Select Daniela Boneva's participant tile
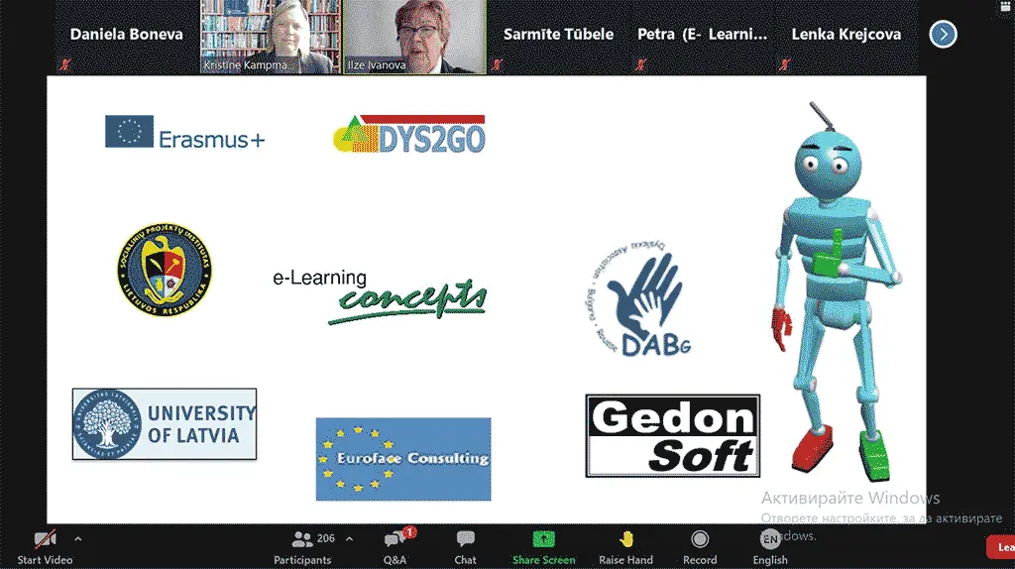 click(127, 37)
